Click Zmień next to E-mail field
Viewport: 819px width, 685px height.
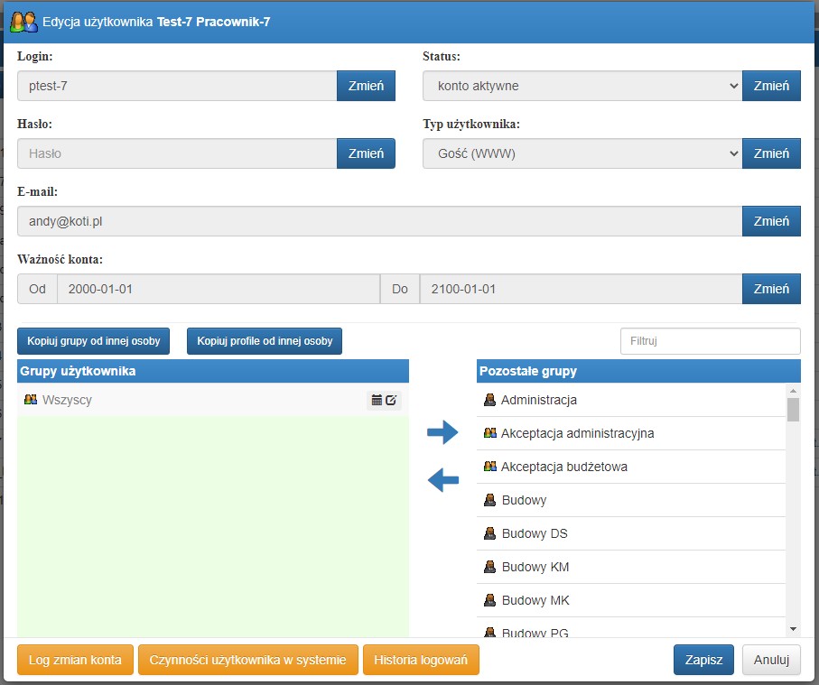point(771,221)
